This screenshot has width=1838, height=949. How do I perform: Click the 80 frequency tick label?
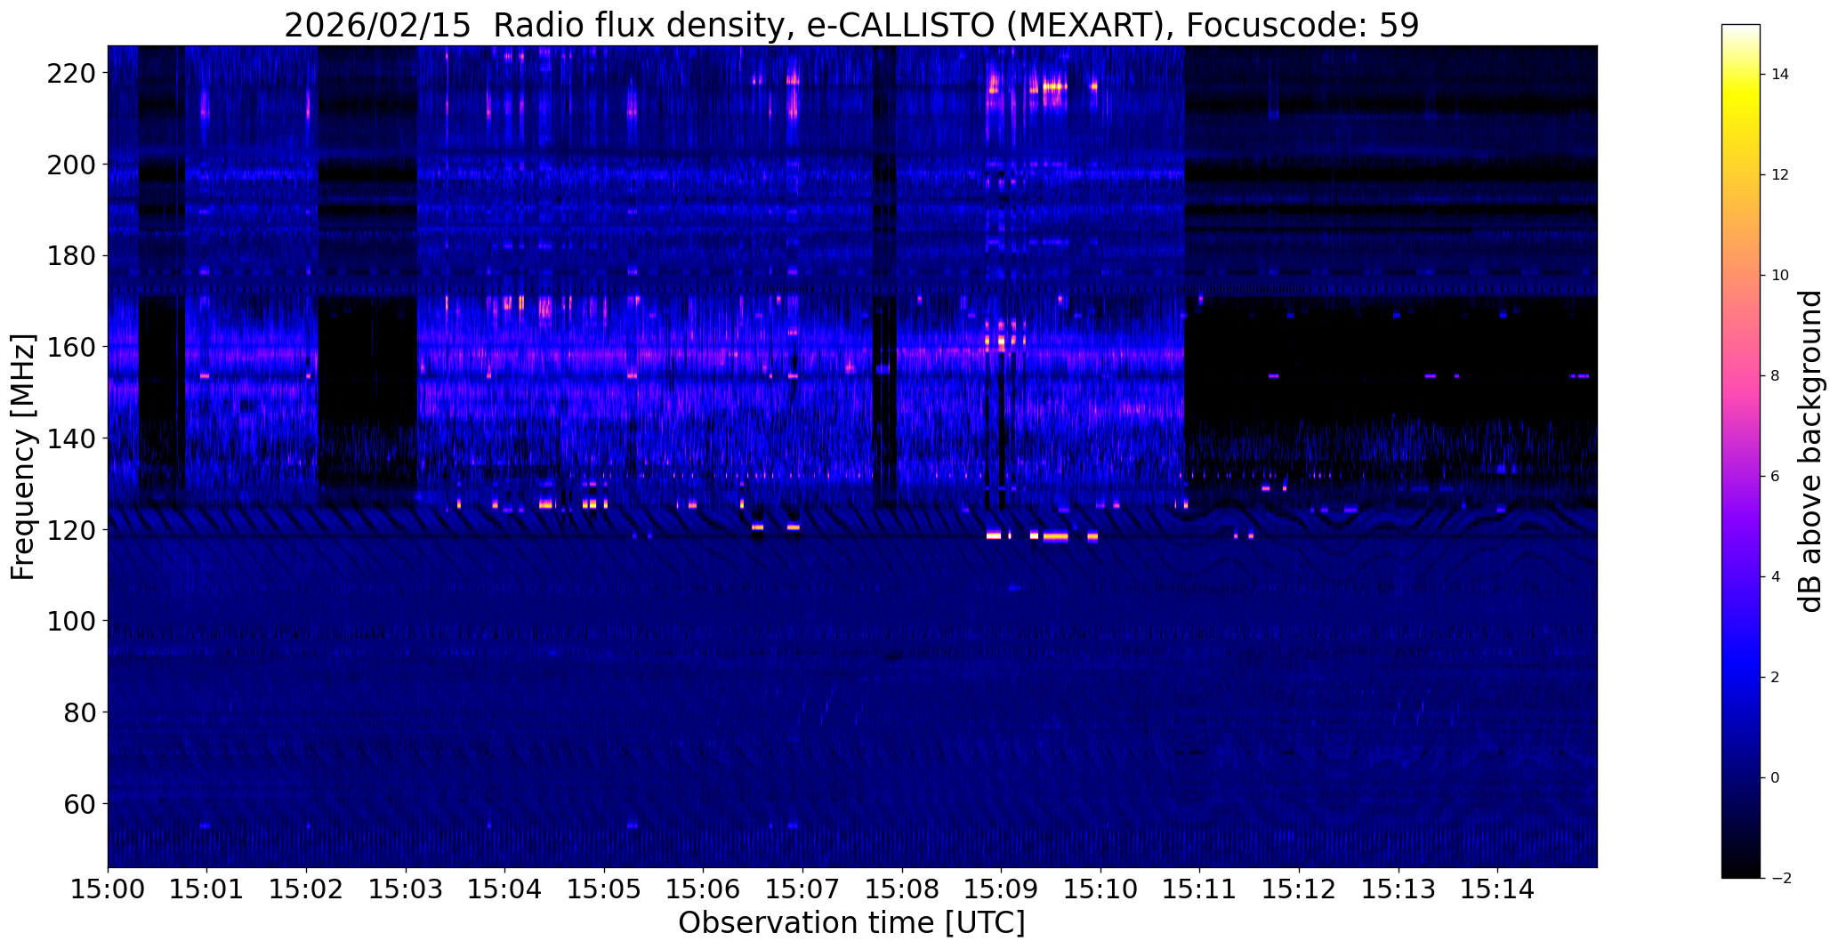click(78, 712)
